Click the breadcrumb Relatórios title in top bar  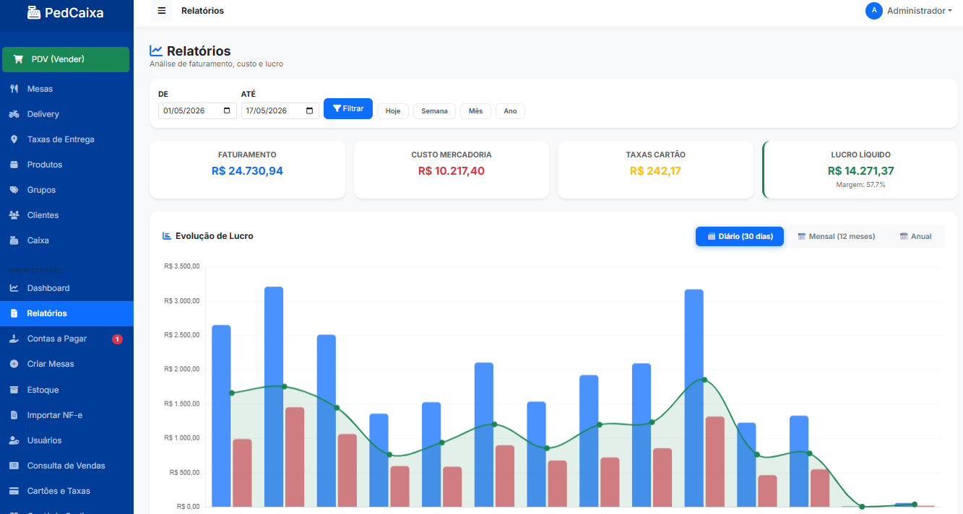(202, 11)
